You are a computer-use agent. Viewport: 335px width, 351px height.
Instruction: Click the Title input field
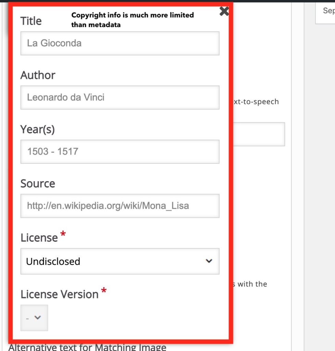(x=120, y=43)
